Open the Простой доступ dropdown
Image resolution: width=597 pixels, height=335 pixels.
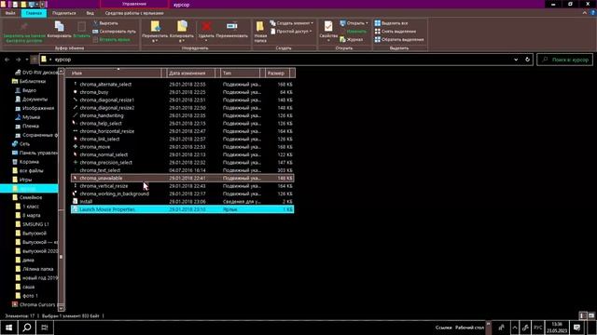(292, 31)
